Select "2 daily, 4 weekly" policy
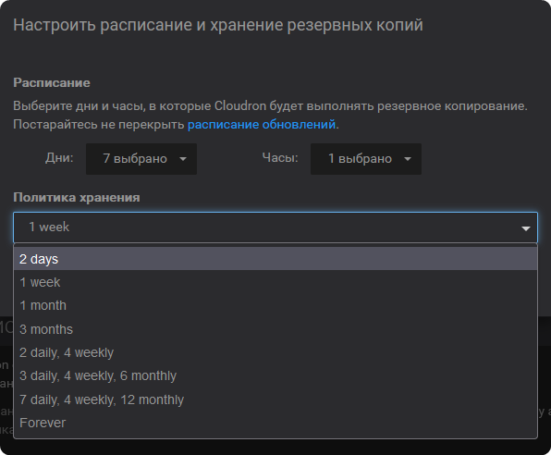Viewport: 551px width, 455px height. (275, 352)
